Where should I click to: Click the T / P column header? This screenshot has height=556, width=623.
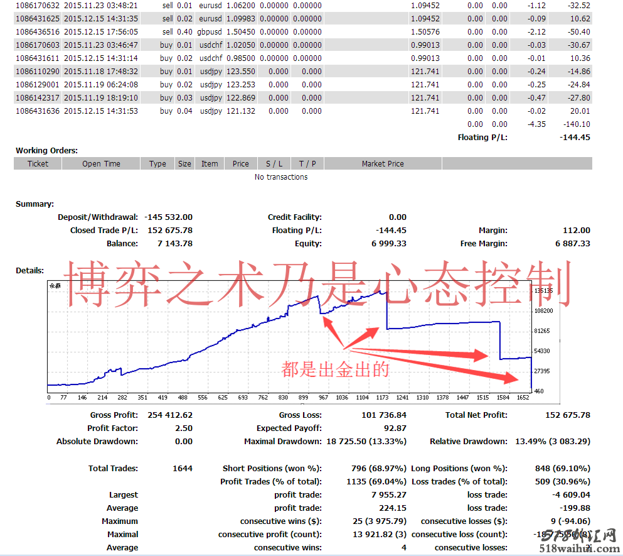[307, 164]
